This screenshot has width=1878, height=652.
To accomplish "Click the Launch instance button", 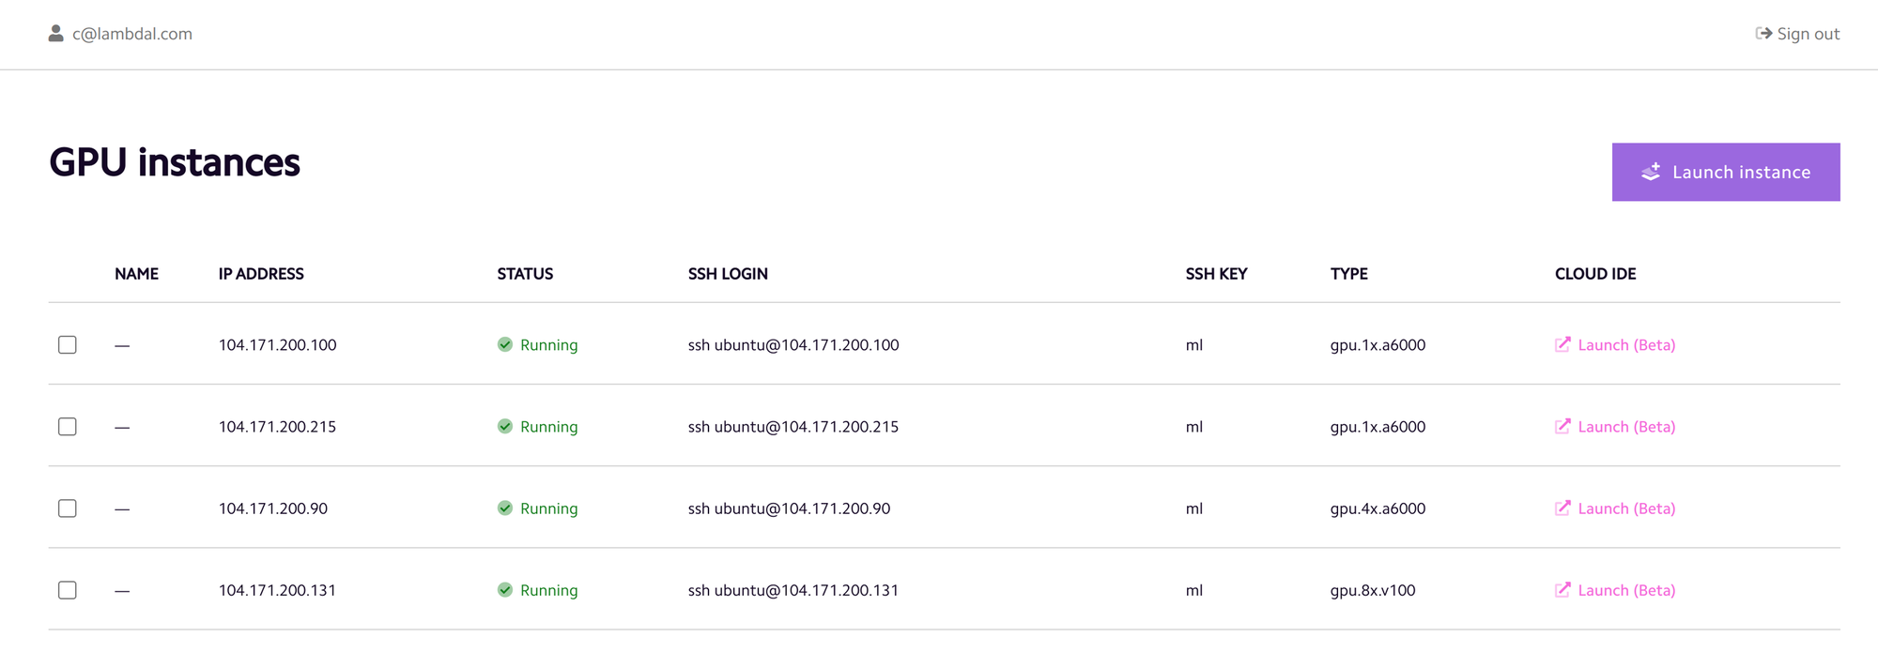I will (1726, 172).
